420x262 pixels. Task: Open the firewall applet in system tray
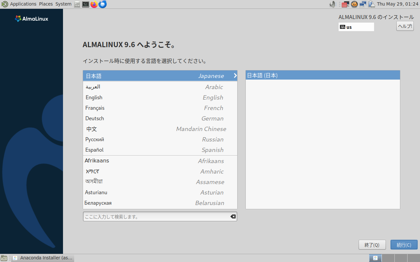[x=345, y=4]
